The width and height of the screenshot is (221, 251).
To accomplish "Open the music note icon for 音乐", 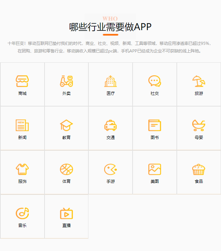I will 22,213.
